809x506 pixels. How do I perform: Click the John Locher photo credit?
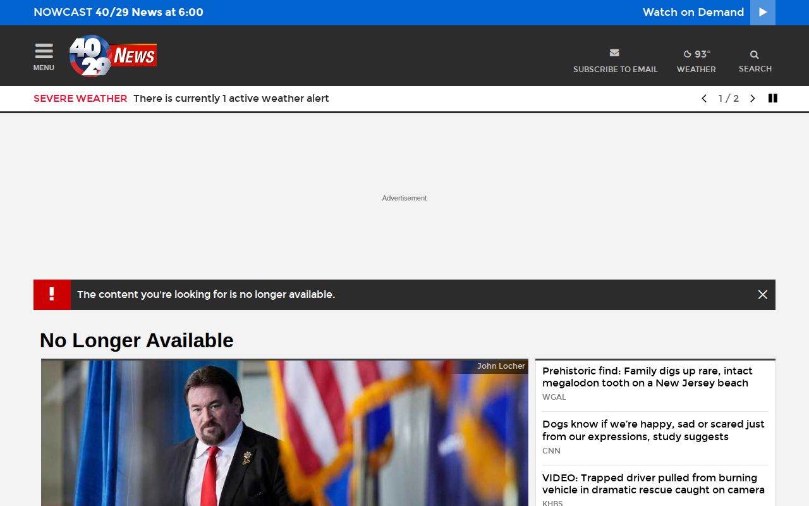tap(501, 366)
